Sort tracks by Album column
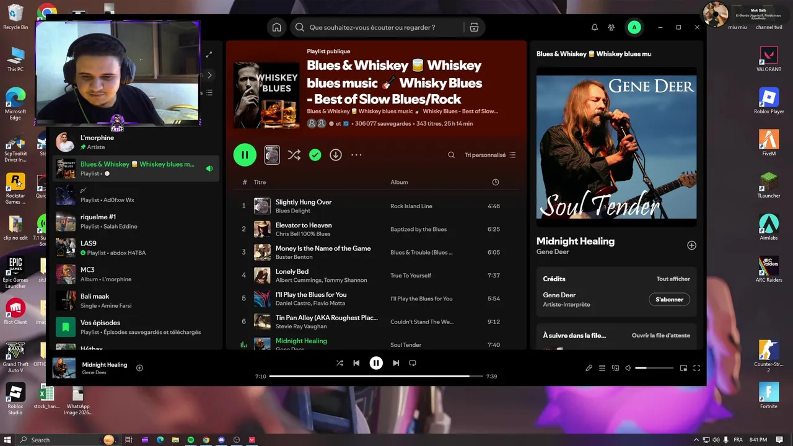Image resolution: width=793 pixels, height=446 pixels. pos(399,182)
